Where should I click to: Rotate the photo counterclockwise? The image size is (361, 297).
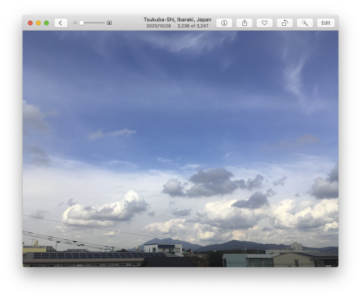pos(285,23)
